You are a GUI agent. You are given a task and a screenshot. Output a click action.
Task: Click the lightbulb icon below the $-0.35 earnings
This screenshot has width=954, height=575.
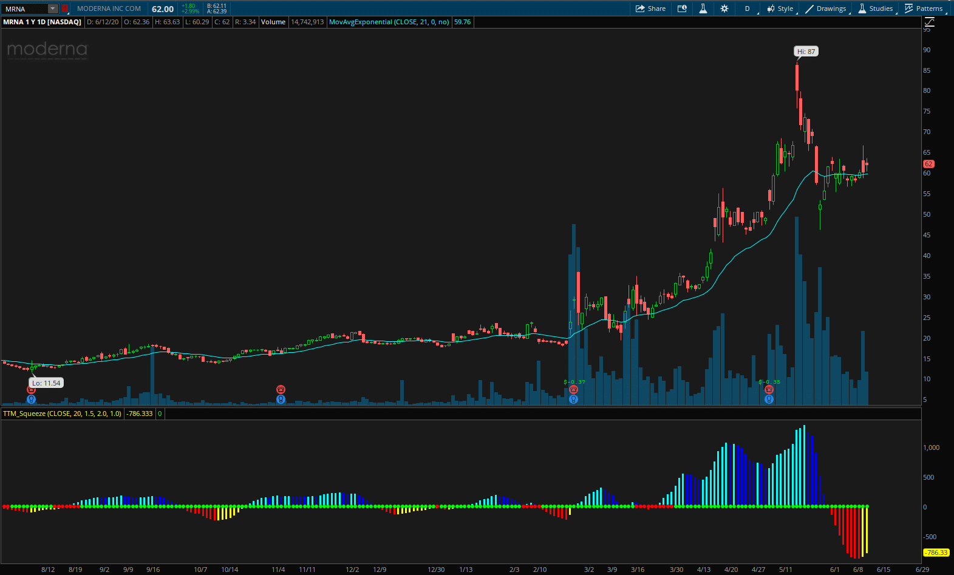point(769,399)
